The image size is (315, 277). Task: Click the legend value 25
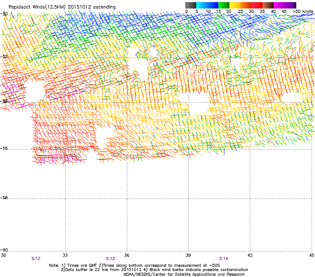coord(241,12)
